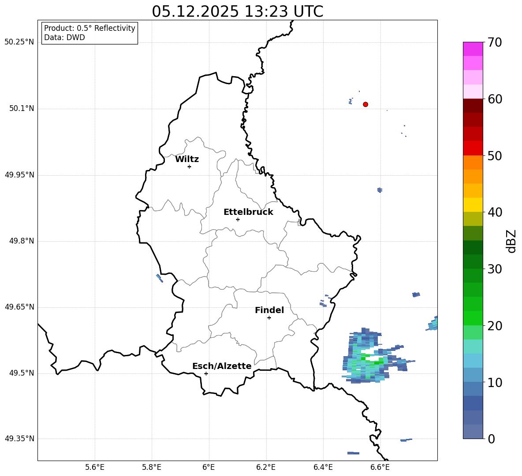
Task: Click the Findel station cross marker
Action: coord(269,318)
